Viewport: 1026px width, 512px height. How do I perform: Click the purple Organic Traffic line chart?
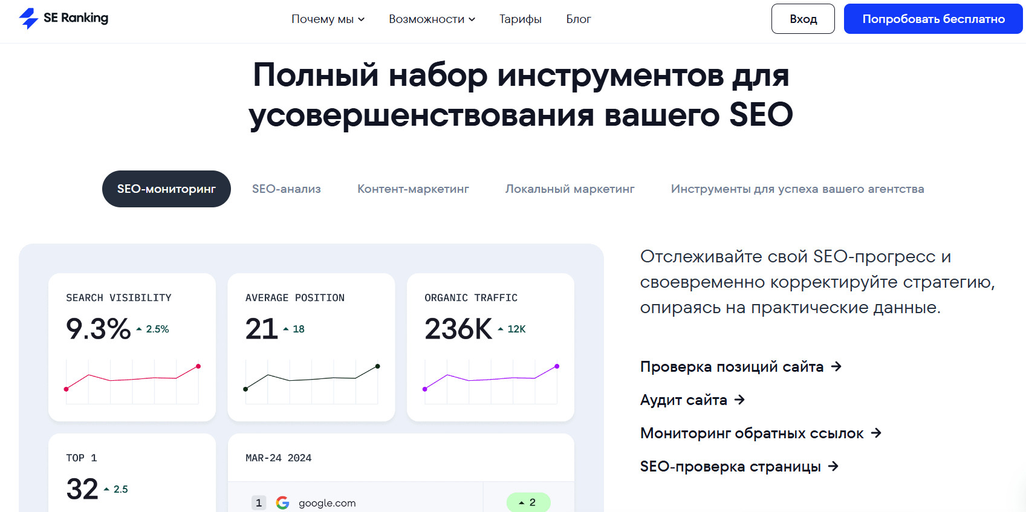[491, 381]
